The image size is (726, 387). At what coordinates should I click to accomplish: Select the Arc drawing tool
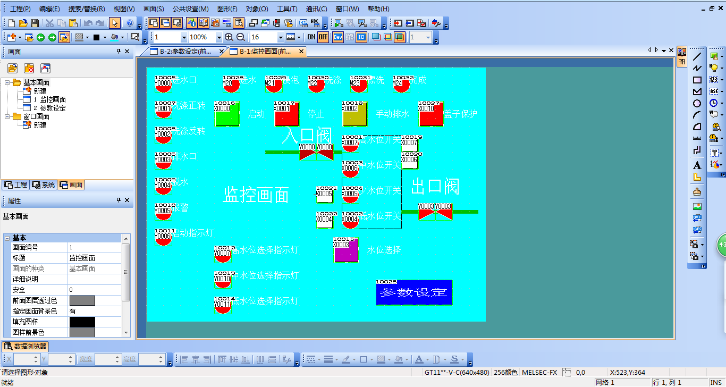tap(697, 115)
